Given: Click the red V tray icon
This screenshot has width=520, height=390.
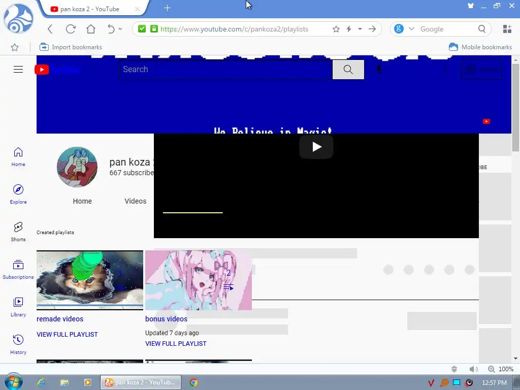Looking at the screenshot, I should pos(431,383).
